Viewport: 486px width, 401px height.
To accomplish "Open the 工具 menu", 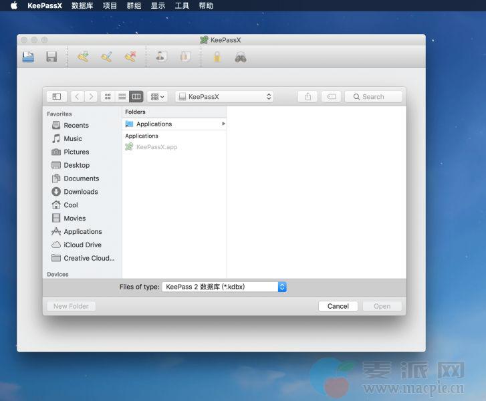I will [181, 5].
